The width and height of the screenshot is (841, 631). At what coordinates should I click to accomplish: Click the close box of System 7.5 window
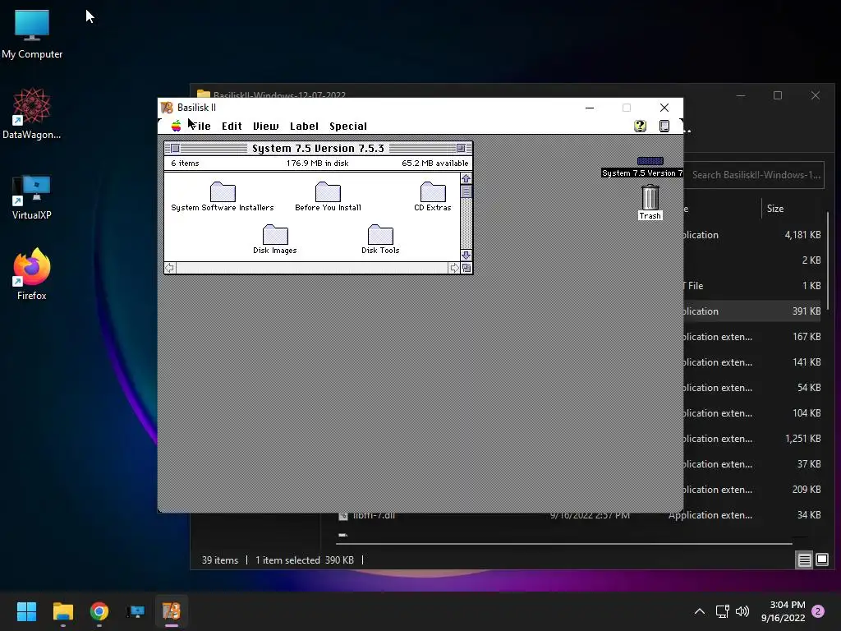pos(175,148)
